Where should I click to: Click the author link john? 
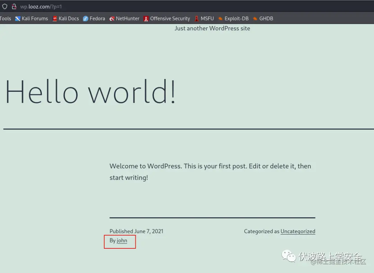pos(122,240)
